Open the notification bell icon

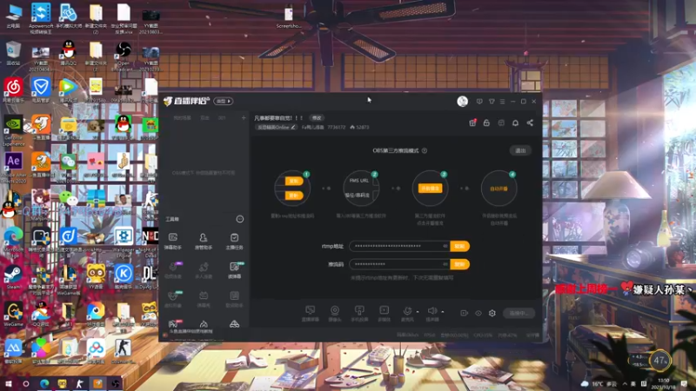click(515, 123)
